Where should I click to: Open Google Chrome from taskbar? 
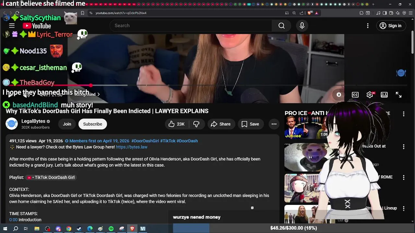(x=69, y=229)
